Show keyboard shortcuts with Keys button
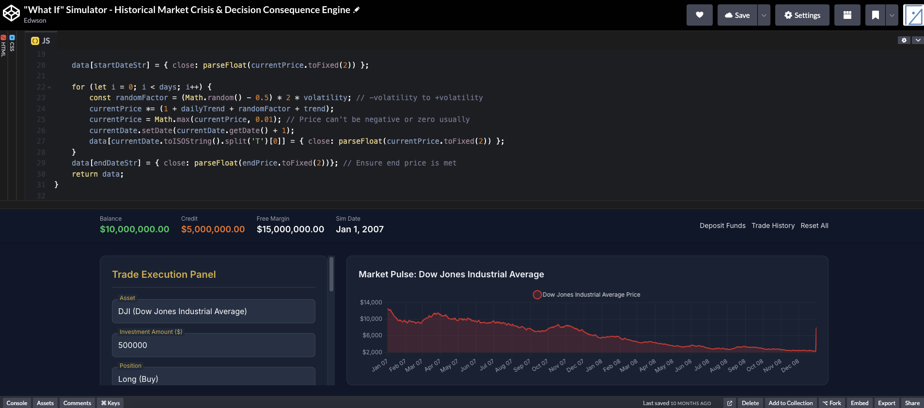The width and height of the screenshot is (924, 408). pyautogui.click(x=110, y=403)
